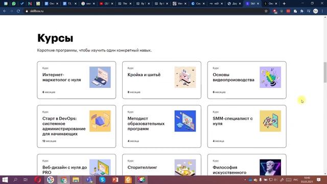Open the 'Старт в DevOps' course card
Image resolution: width=327 pixels, height=184 pixels.
[76, 126]
